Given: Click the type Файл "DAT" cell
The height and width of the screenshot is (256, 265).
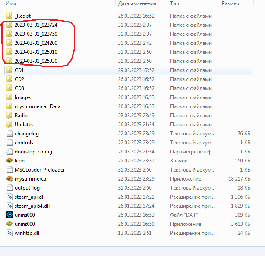Looking at the screenshot, I should click(184, 215).
